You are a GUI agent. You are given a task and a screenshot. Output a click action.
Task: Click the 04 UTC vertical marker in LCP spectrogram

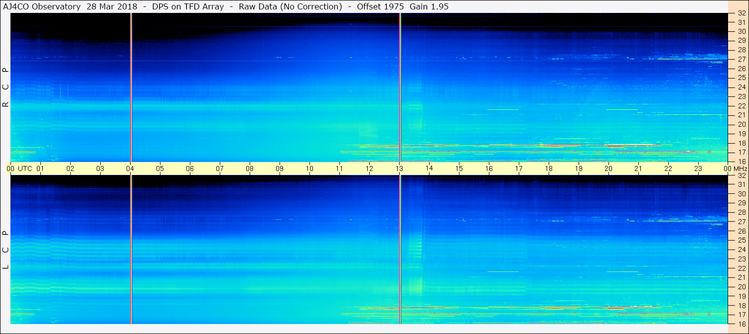(x=131, y=250)
